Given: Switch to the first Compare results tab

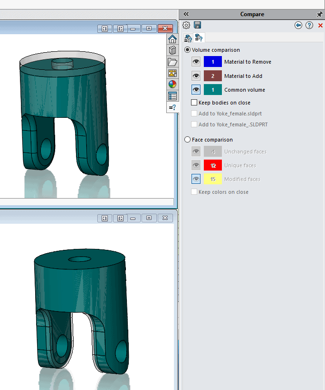Looking at the screenshot, I should [x=188, y=38].
